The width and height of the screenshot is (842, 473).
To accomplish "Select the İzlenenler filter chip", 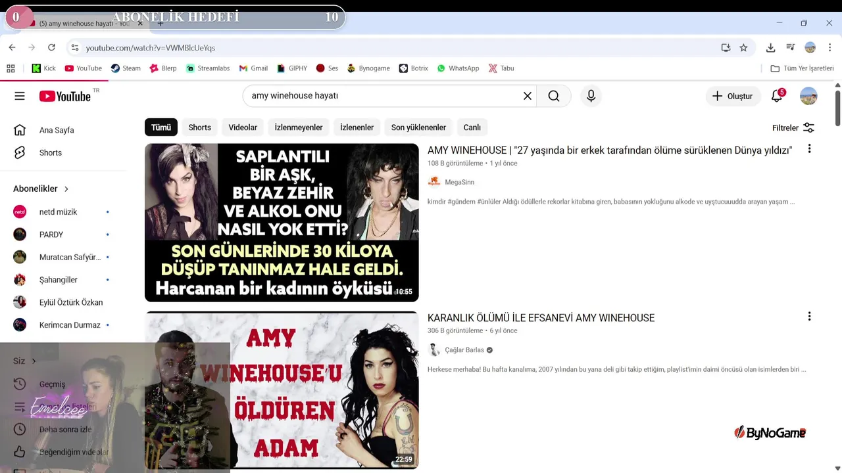I will point(357,127).
